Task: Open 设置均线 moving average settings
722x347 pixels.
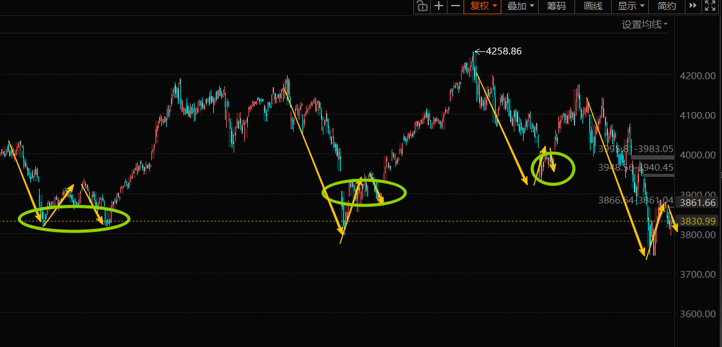Action: click(645, 25)
